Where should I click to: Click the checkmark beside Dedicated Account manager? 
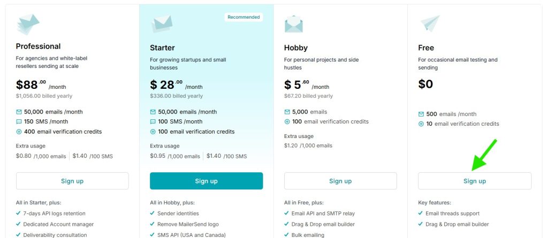(x=19, y=225)
